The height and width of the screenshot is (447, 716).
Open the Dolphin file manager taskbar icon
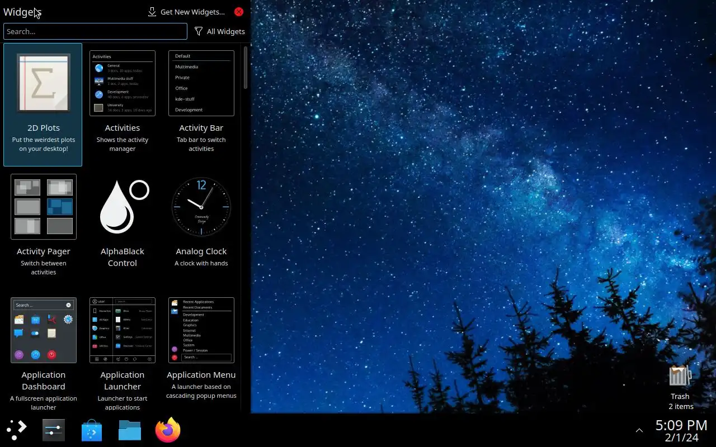pos(130,430)
